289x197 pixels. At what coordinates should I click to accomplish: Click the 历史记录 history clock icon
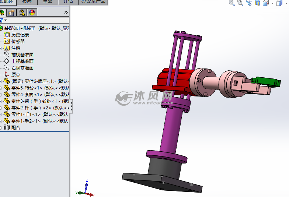7,35
